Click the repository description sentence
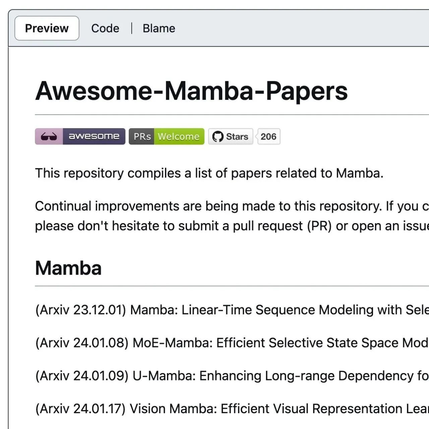Viewport: 429px width, 429px height. pyautogui.click(x=209, y=173)
